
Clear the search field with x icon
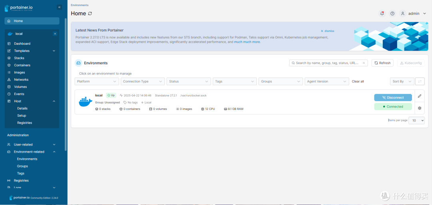(x=364, y=63)
